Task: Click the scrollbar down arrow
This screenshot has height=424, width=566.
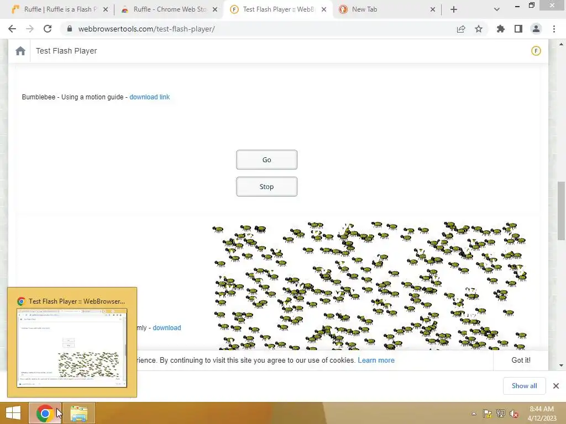Action: (561, 365)
